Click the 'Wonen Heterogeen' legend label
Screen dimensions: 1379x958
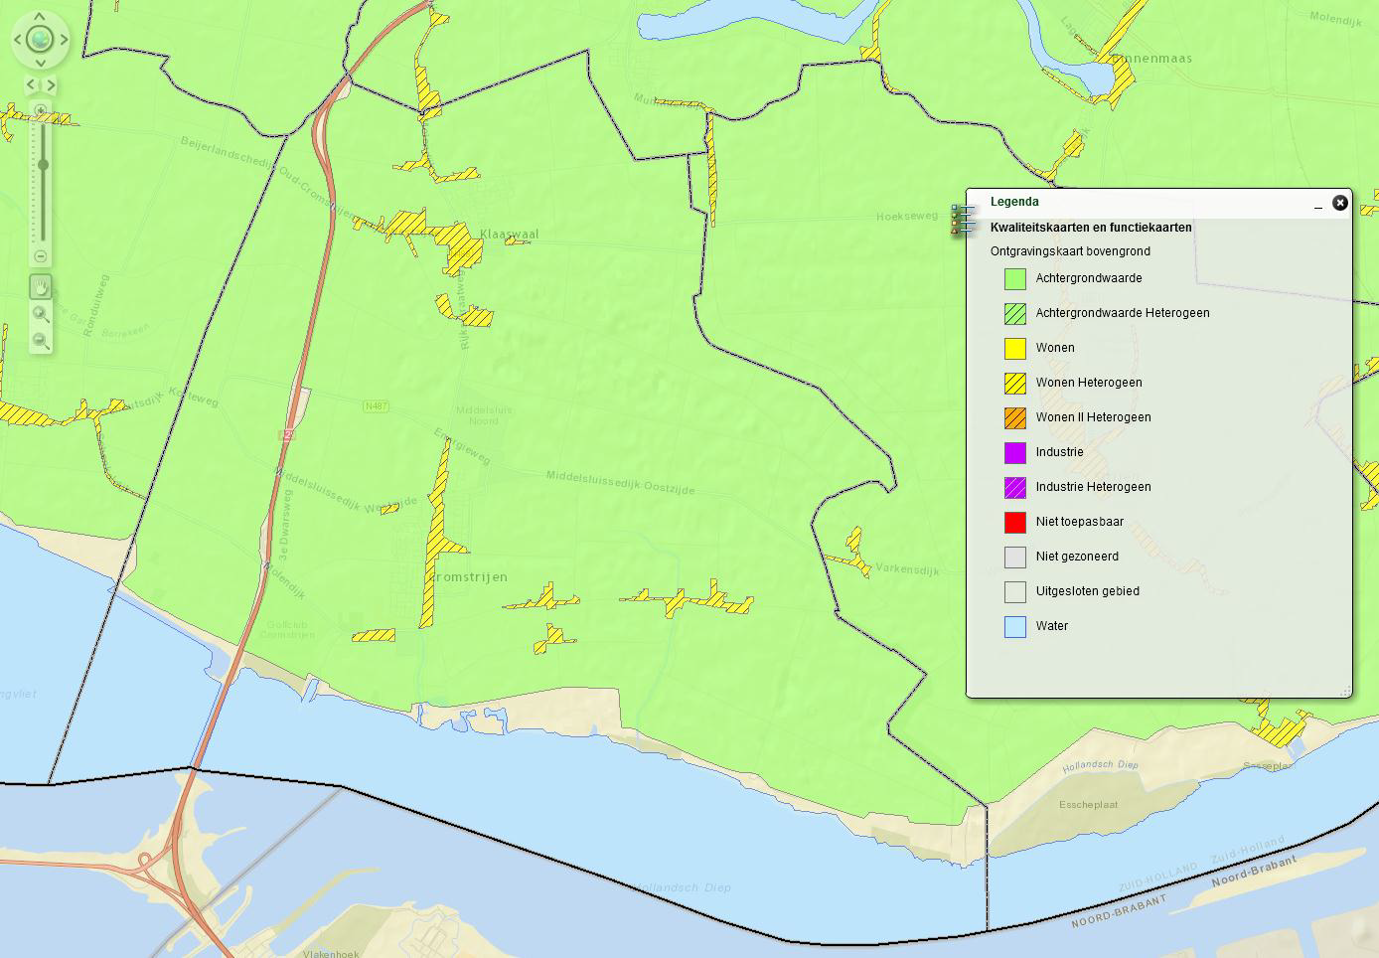tap(1089, 383)
